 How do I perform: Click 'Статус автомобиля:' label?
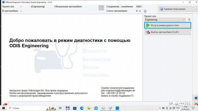[117, 11]
